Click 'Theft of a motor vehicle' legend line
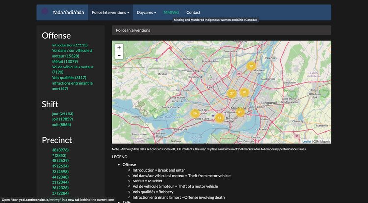Viewport: 368px width, 203px height. click(x=175, y=186)
